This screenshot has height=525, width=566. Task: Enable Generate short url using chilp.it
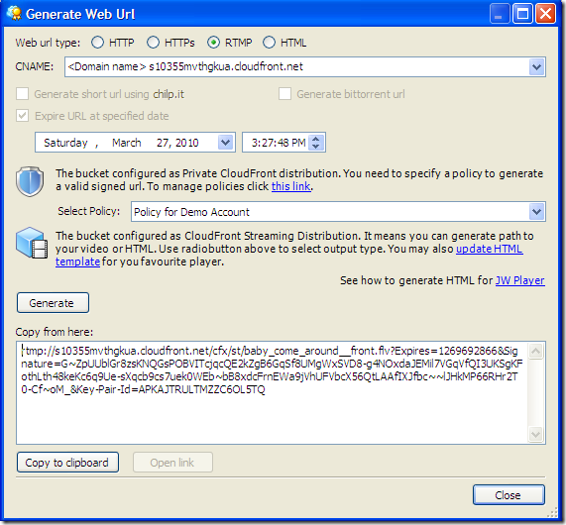(x=23, y=94)
